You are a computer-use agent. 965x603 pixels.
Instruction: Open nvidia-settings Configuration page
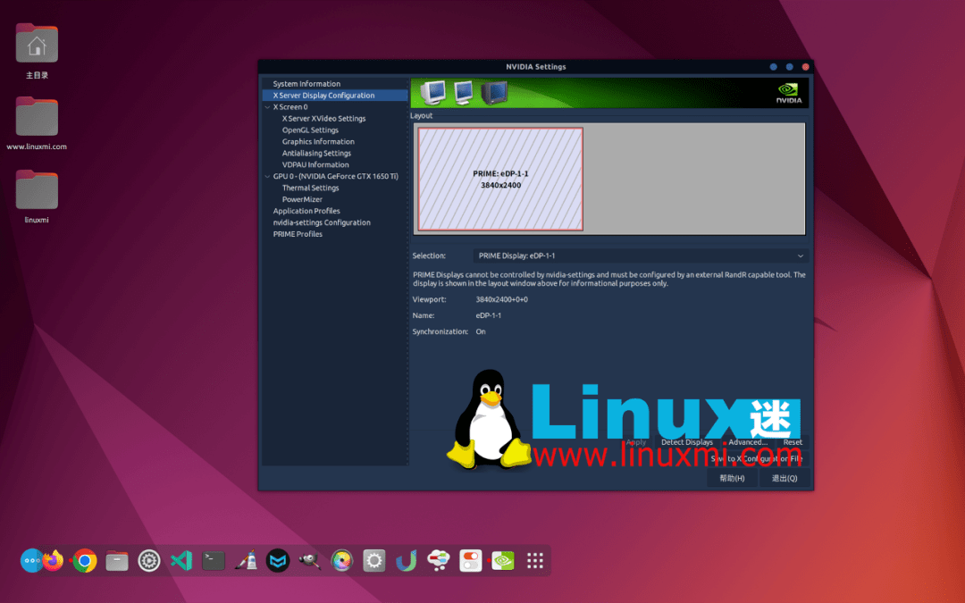coord(322,222)
